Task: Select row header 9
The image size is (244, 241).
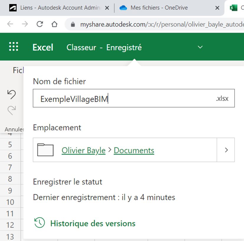Action: pos(10,191)
